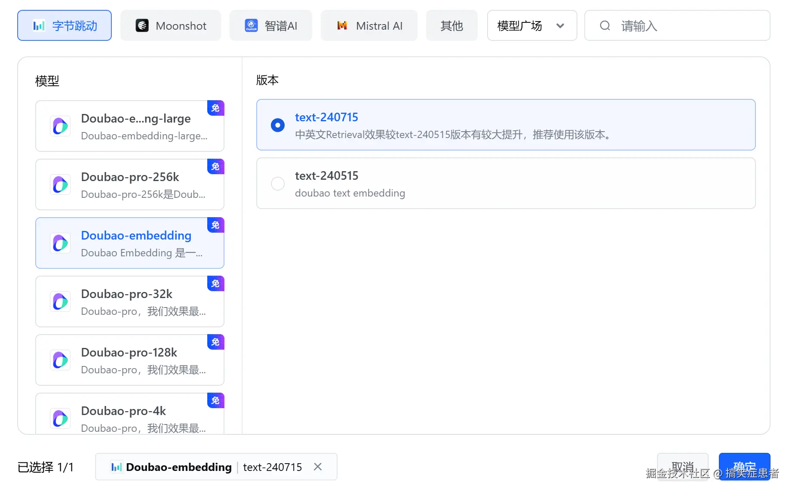Click the Doubao-embedding-large model logo icon
This screenshot has width=792, height=492.
pos(60,126)
